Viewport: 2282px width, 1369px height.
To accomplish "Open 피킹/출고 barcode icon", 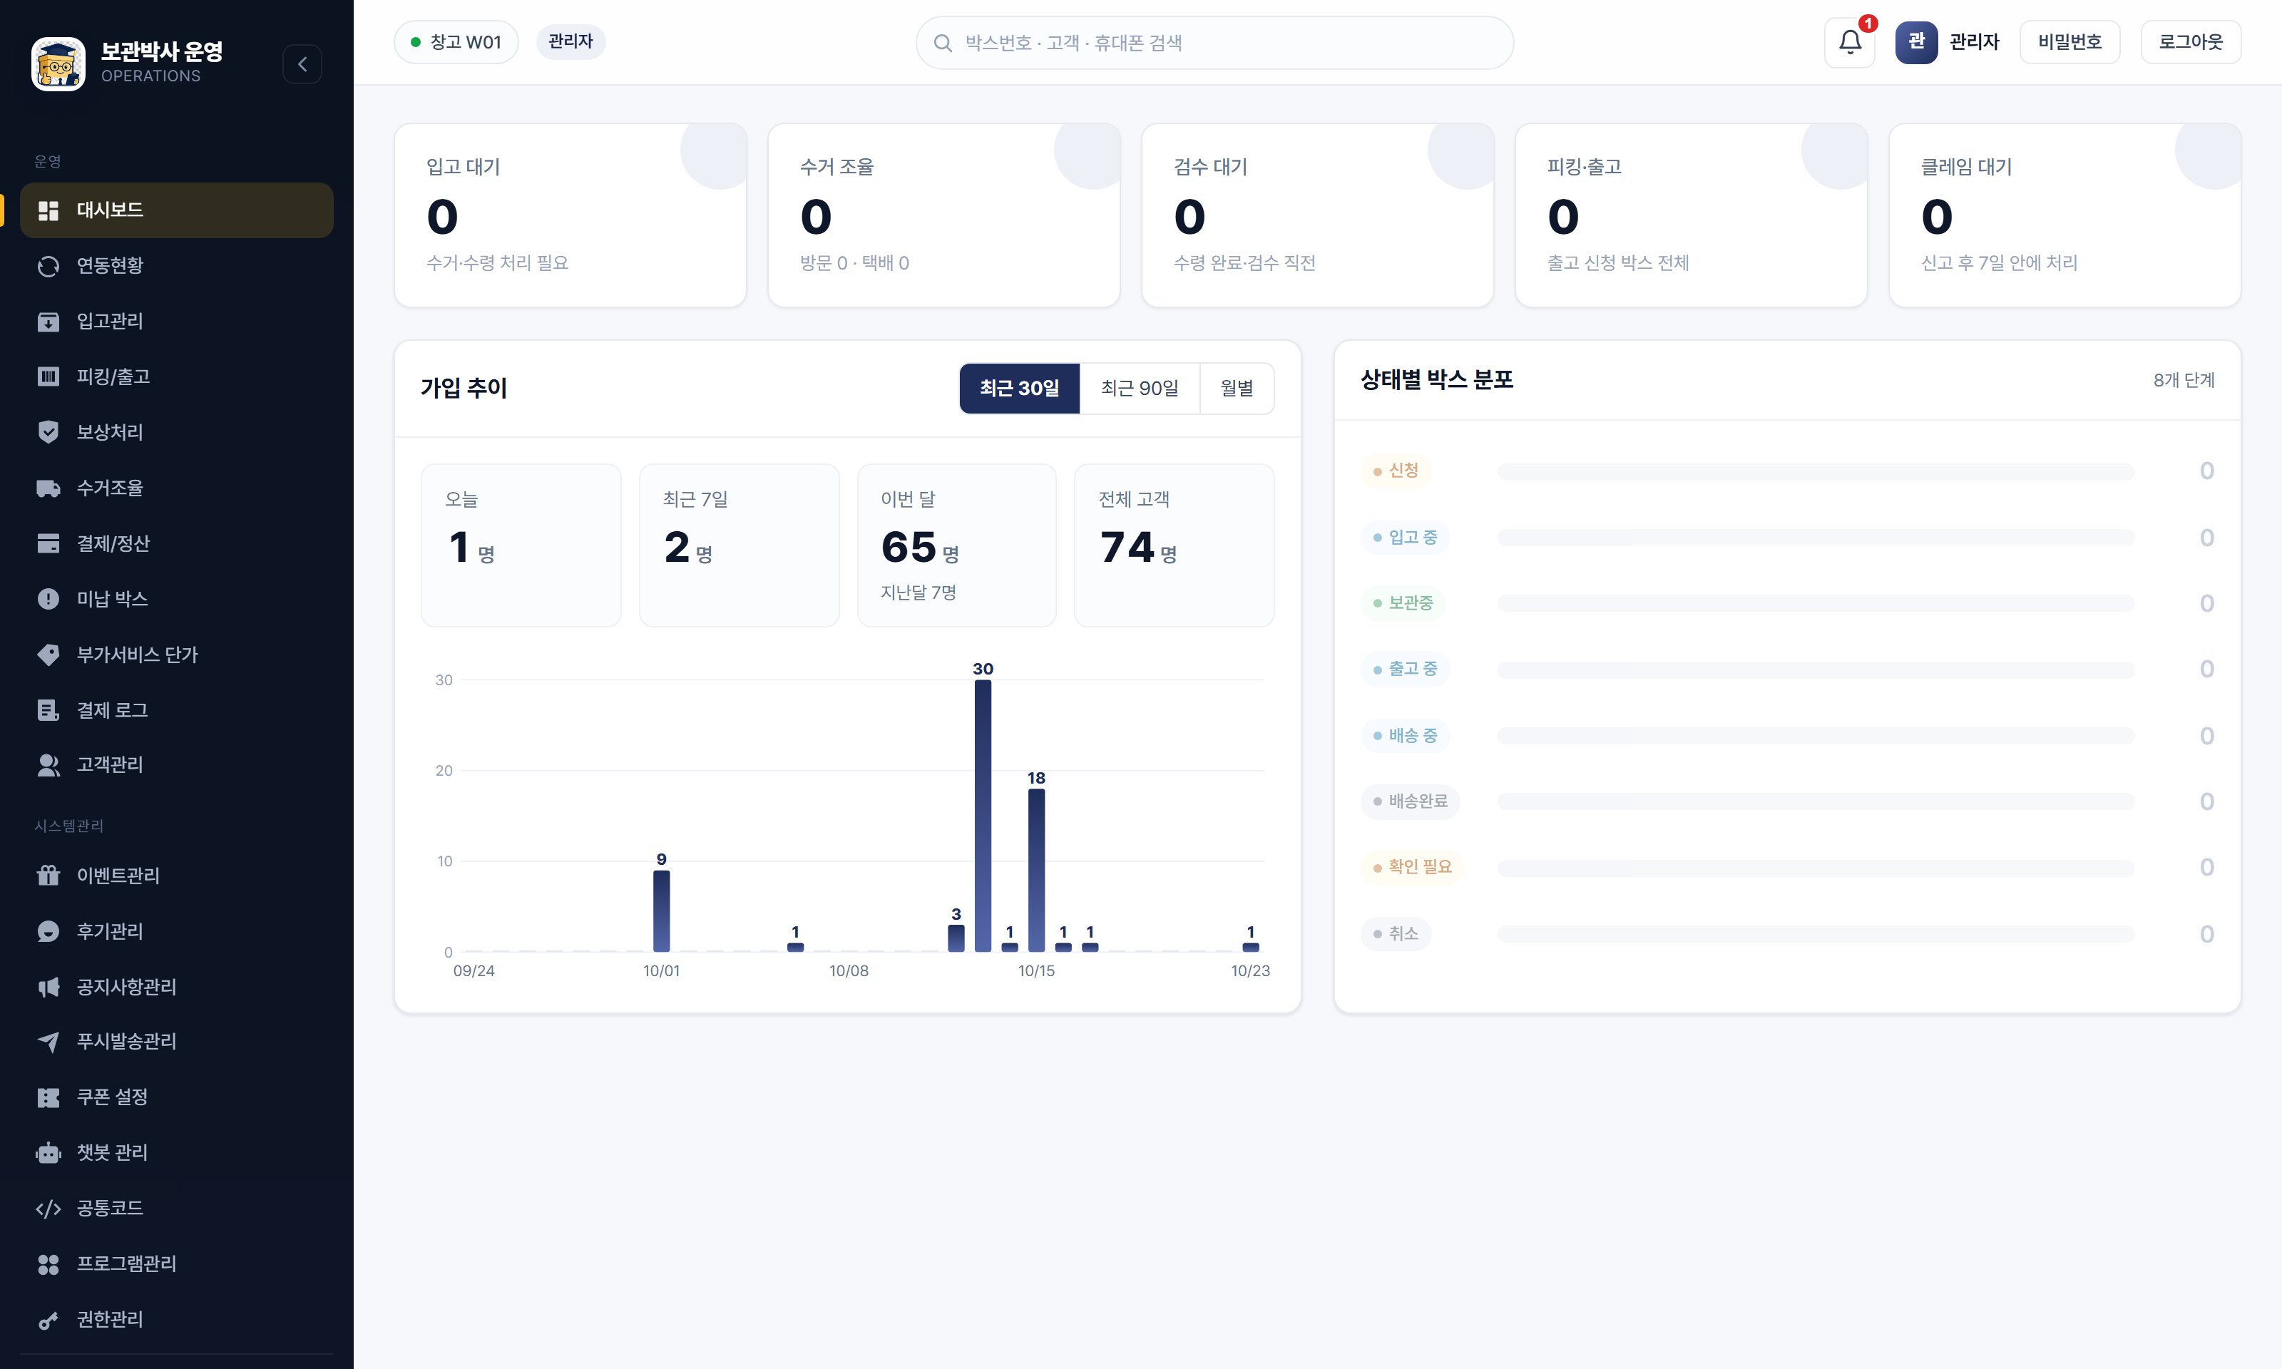I will coord(48,376).
